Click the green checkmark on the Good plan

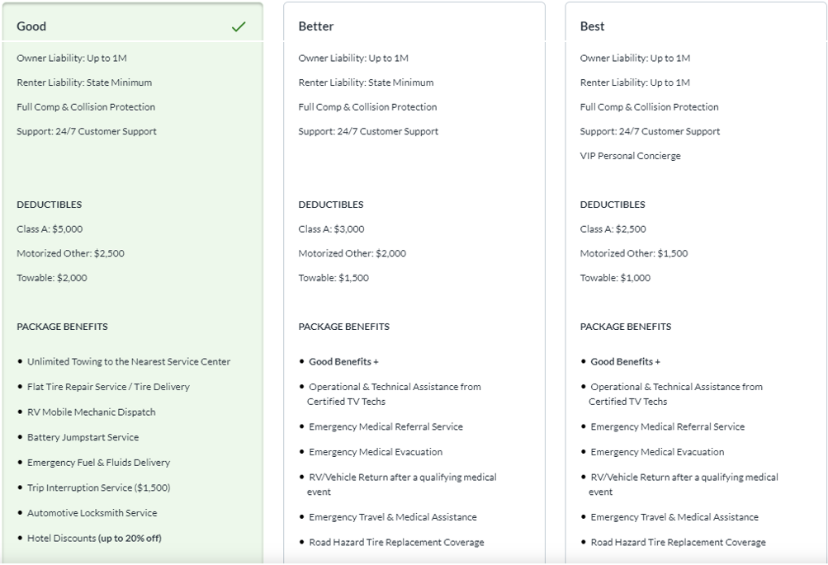(x=239, y=26)
